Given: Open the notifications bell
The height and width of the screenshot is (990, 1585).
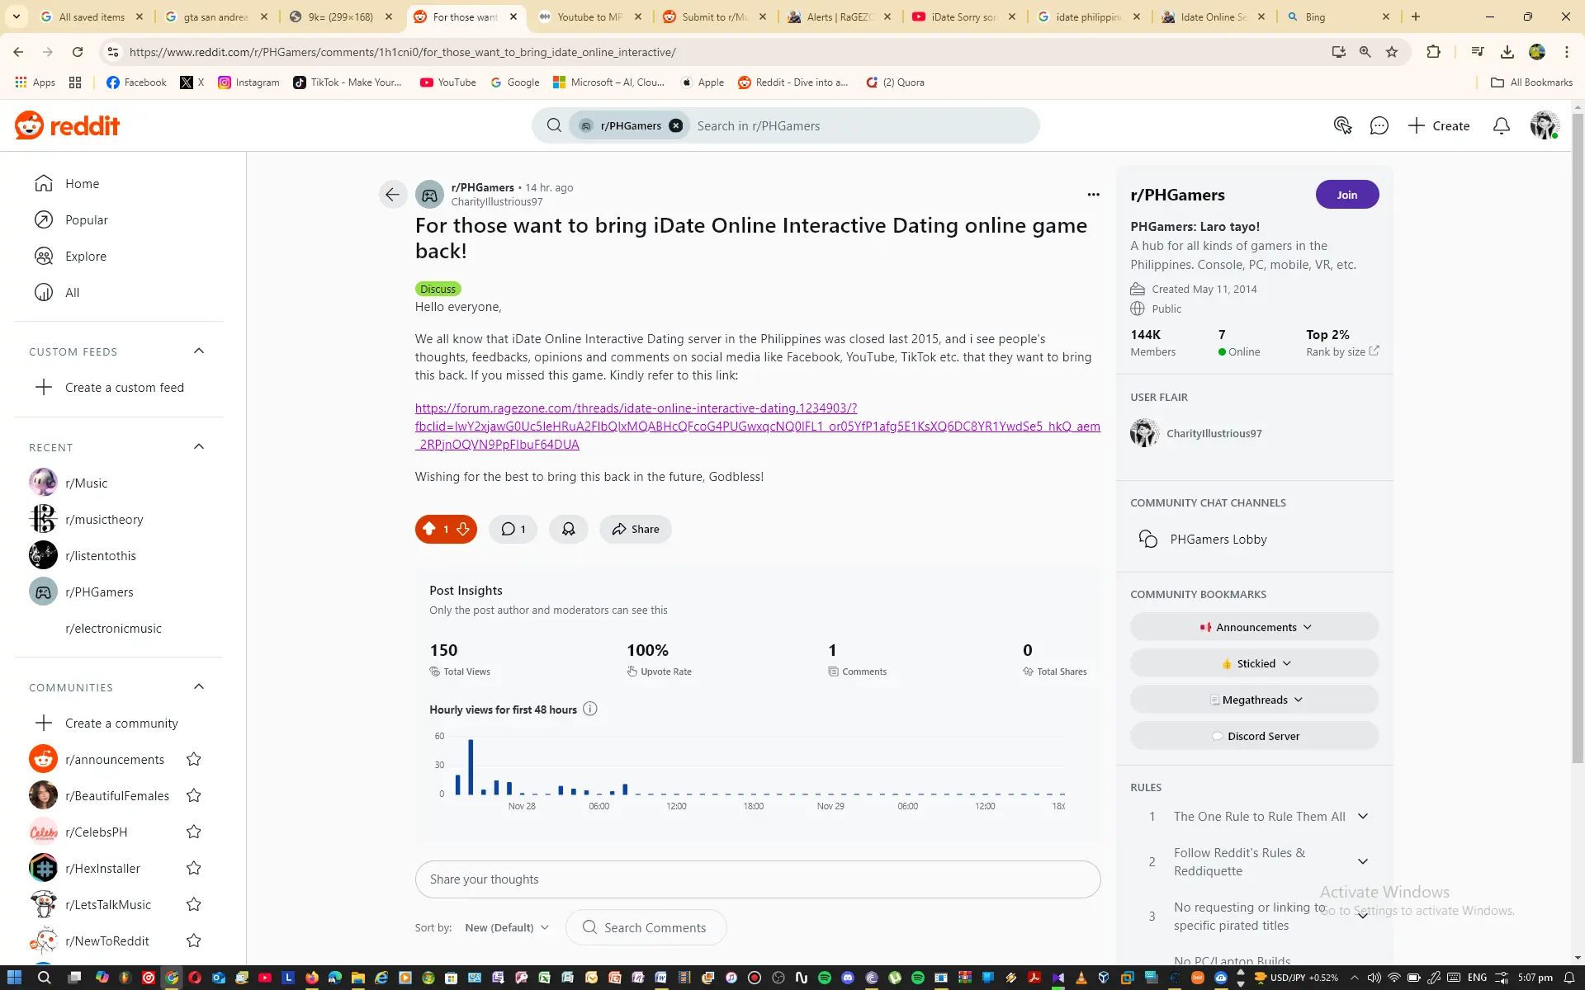Looking at the screenshot, I should pos(1502,125).
